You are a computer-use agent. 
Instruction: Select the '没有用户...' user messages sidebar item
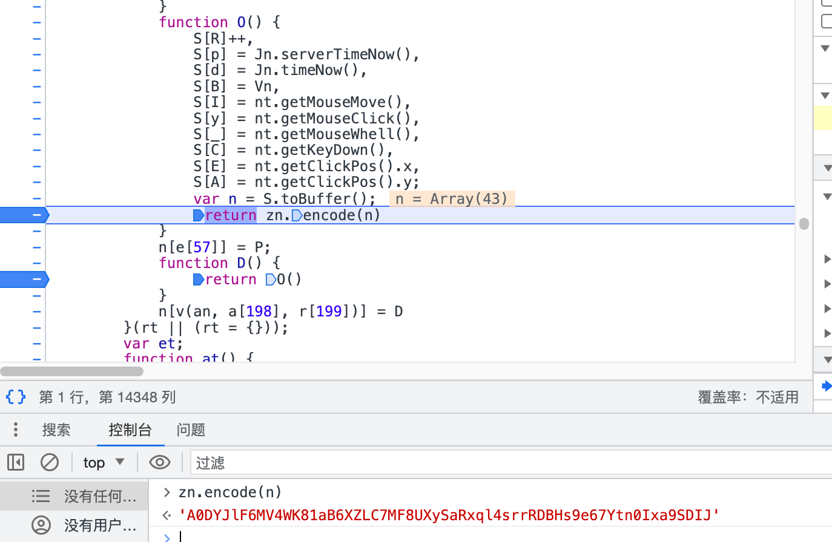click(74, 525)
